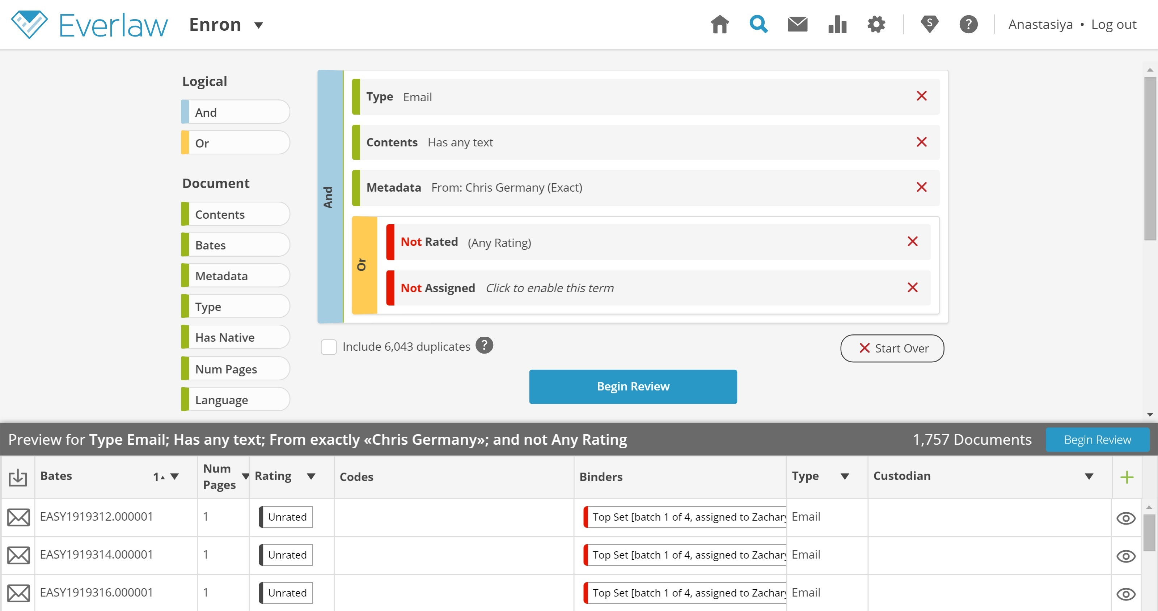Screen dimensions: 1158x611
Task: Remove the Type Email search term
Action: (922, 96)
